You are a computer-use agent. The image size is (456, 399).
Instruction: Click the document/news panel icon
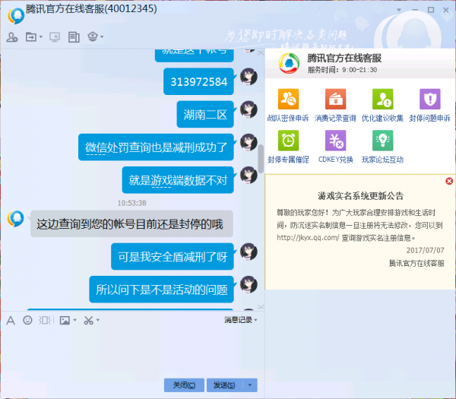[x=74, y=37]
